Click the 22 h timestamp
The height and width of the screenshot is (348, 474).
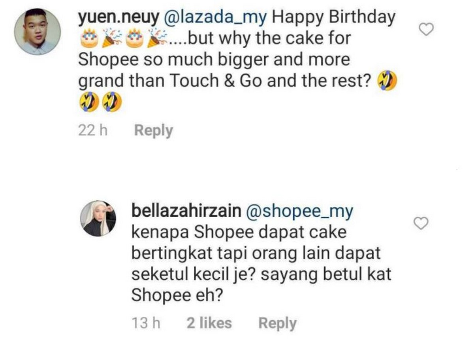(x=93, y=130)
